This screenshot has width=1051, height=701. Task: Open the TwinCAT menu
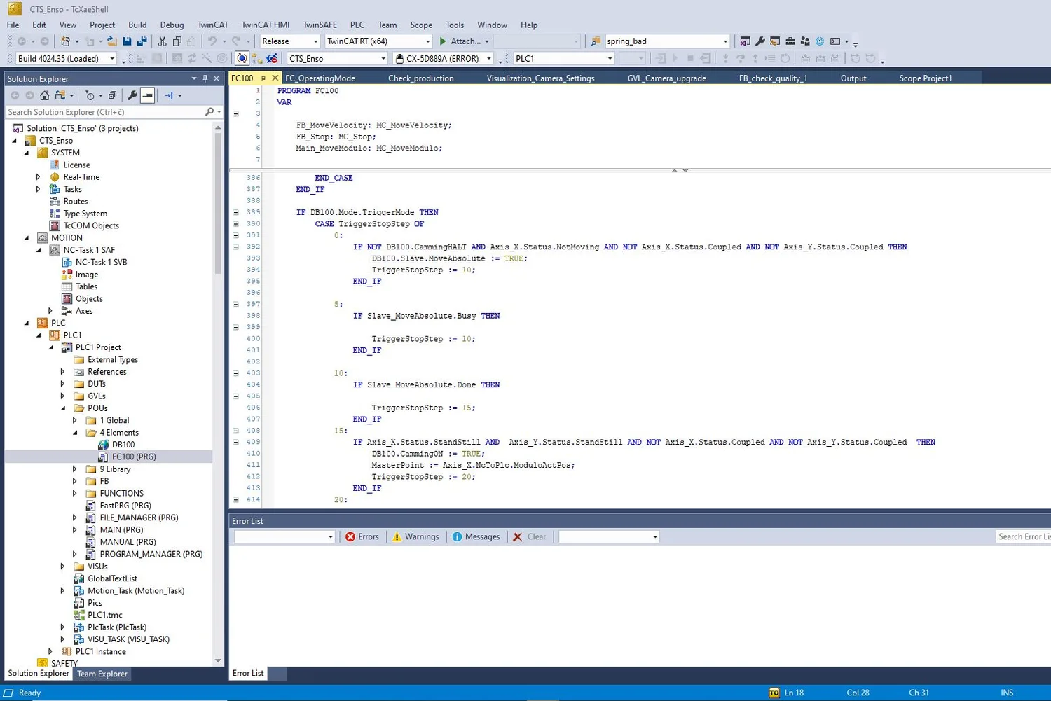coord(213,25)
